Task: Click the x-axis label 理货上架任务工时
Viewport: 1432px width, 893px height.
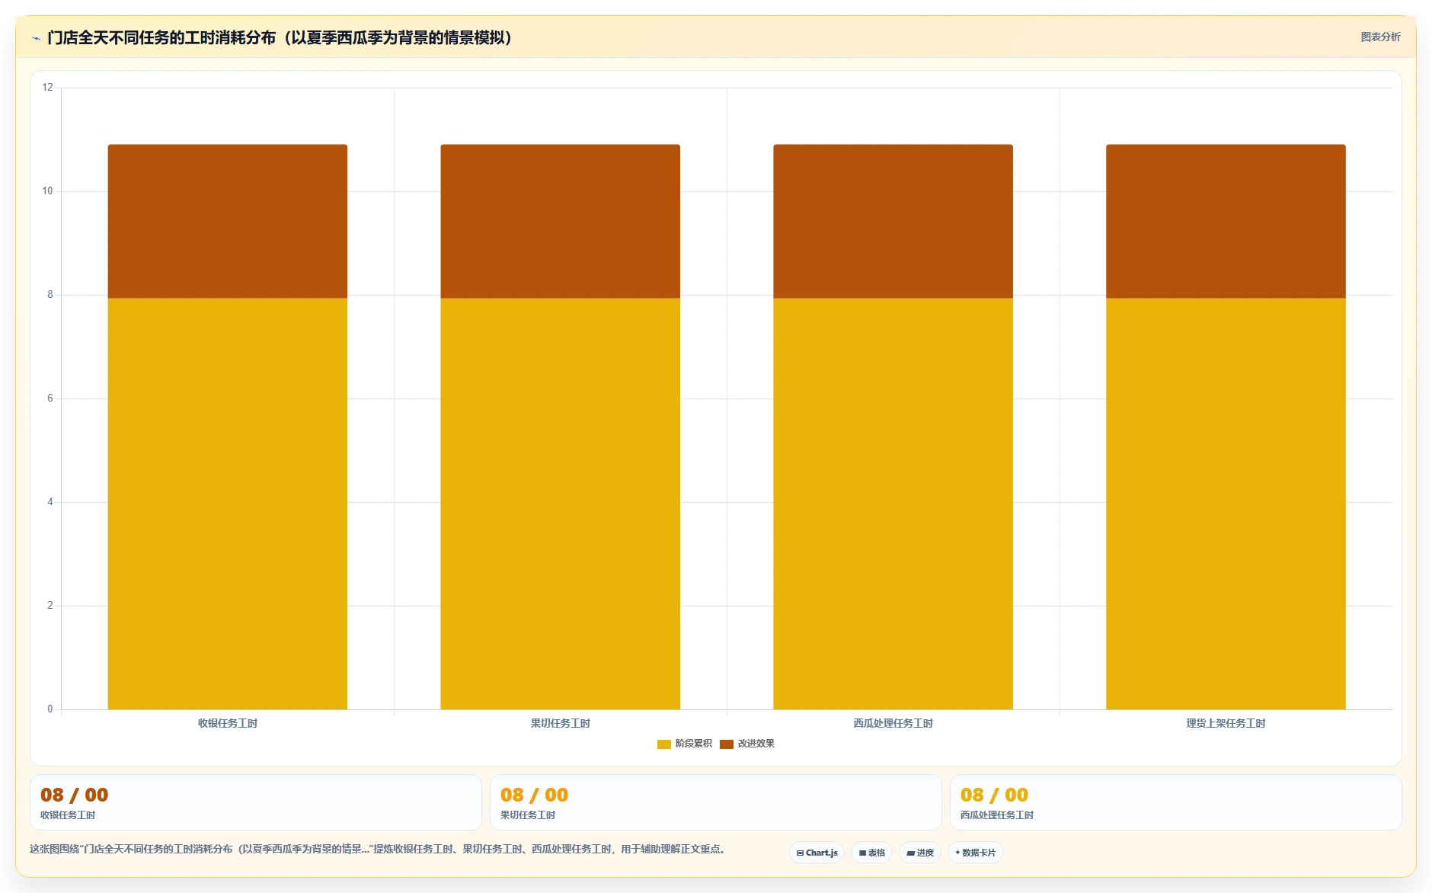Action: [1226, 723]
